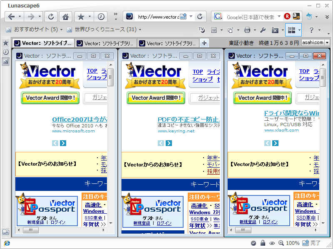333x249 pixels.
Task: Click the new window icon in toolbar
Action: pyautogui.click(x=231, y=30)
